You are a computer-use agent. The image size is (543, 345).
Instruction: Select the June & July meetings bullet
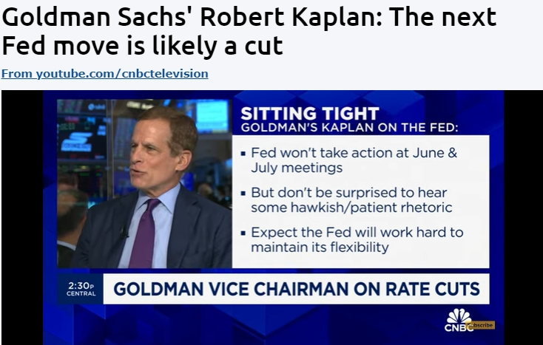(354, 160)
